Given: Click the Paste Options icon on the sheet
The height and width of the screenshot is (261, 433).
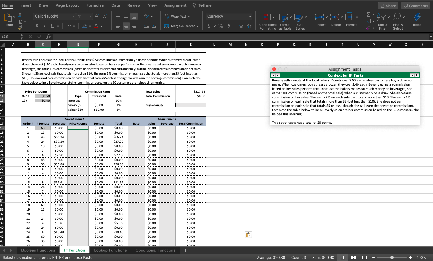Looking at the screenshot, I should (249, 235).
